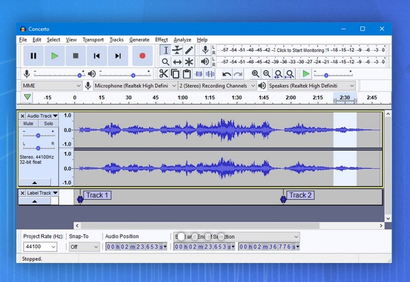Click the selection end time field
The width and height of the screenshot is (410, 282).
point(269,247)
